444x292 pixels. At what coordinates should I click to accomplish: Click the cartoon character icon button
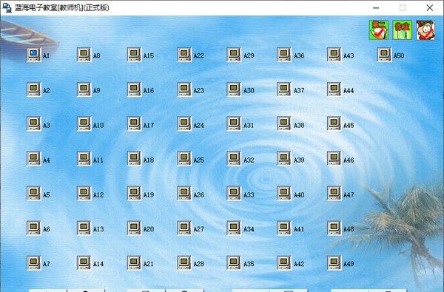point(425,30)
